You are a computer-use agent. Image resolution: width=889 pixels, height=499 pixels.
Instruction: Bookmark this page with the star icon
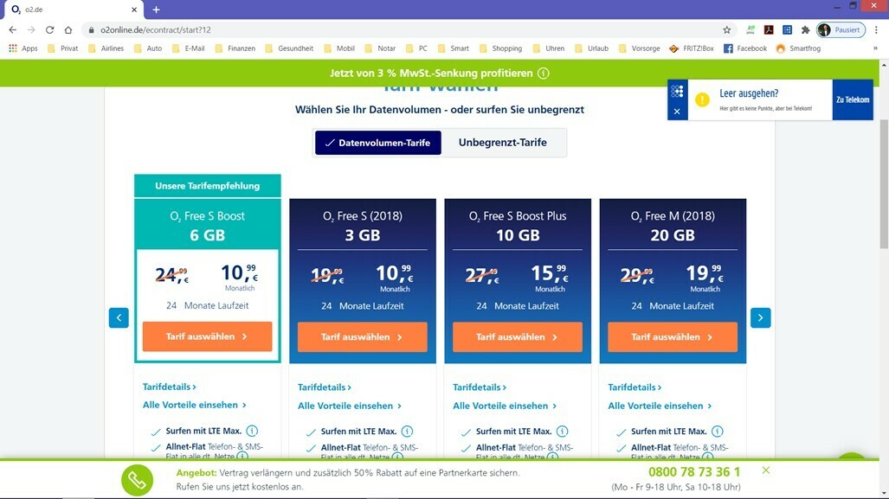[727, 30]
